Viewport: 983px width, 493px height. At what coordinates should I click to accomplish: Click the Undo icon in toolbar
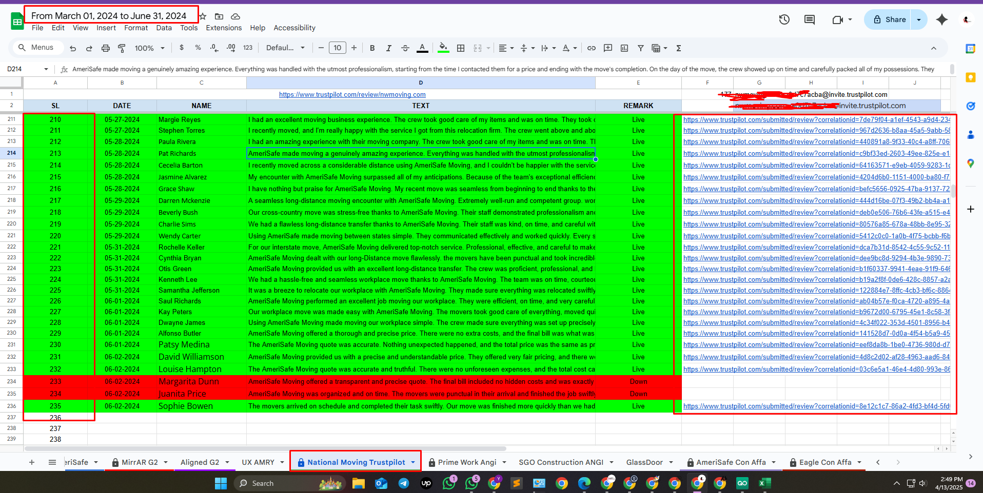pos(73,48)
